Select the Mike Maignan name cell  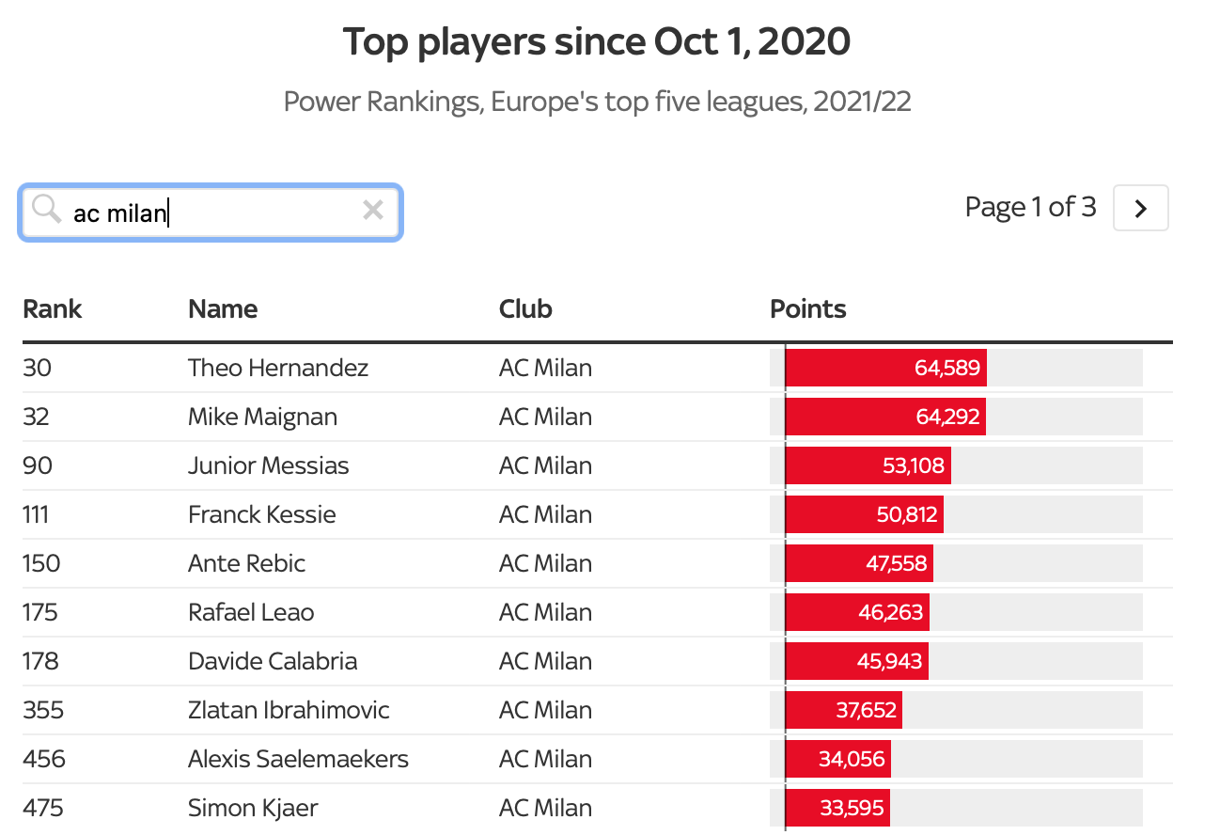click(x=262, y=417)
